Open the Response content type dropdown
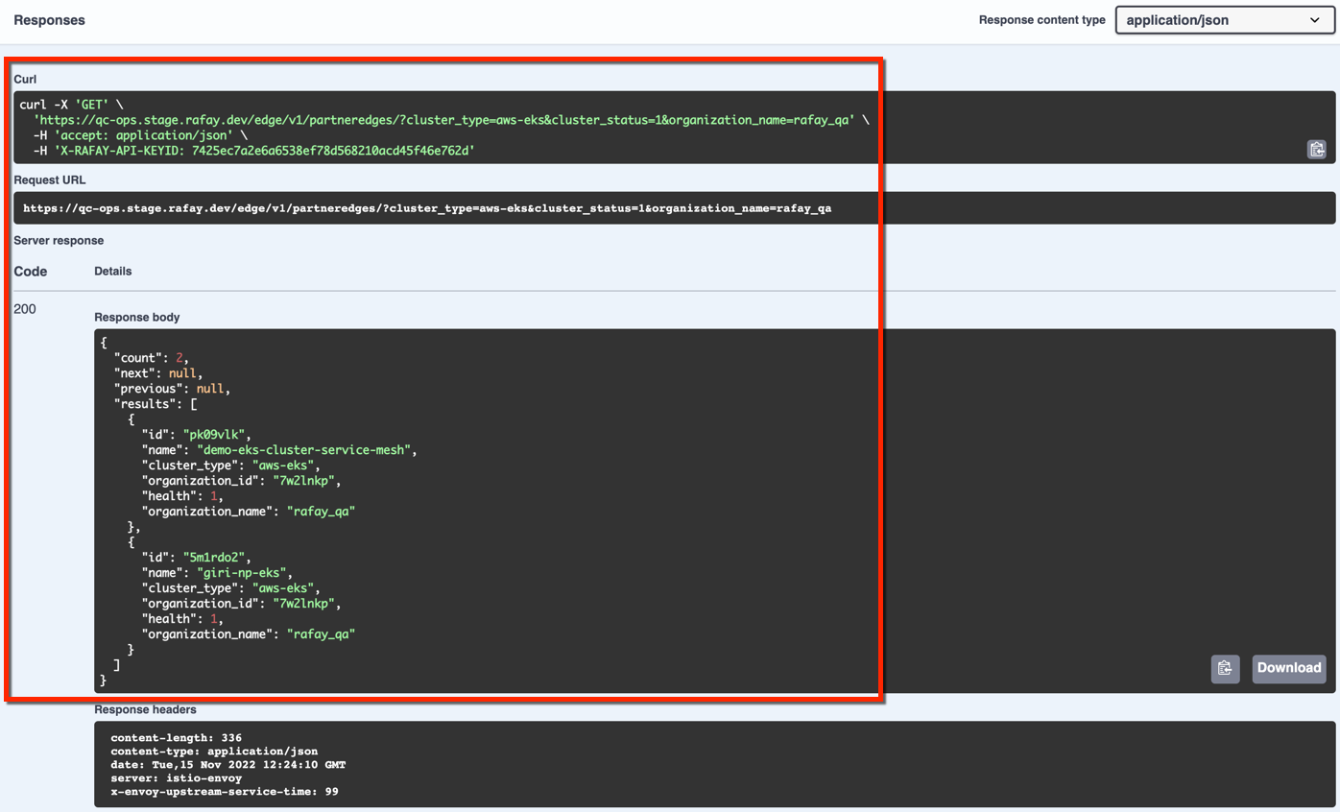1340x812 pixels. click(1224, 20)
